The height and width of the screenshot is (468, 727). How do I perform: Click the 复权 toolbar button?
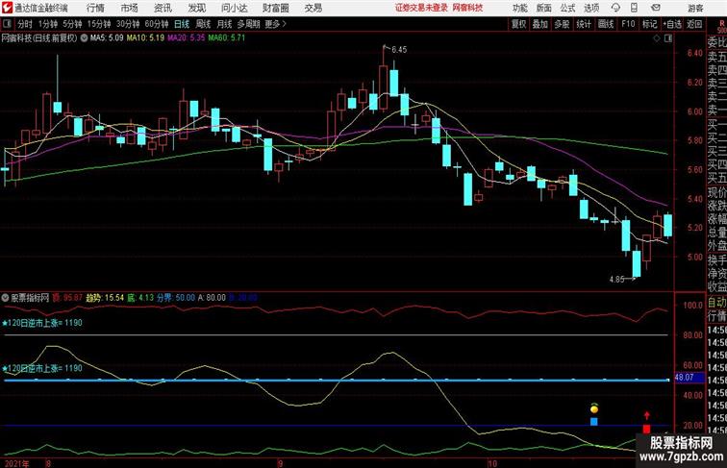tap(519, 24)
